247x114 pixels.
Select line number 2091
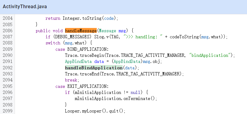(x=8, y=61)
